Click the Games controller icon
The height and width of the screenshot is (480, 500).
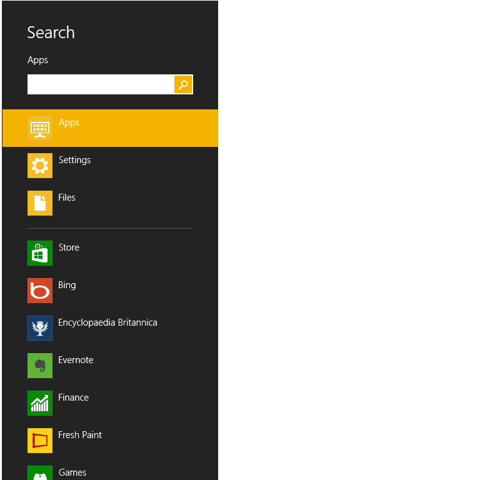coord(40,473)
